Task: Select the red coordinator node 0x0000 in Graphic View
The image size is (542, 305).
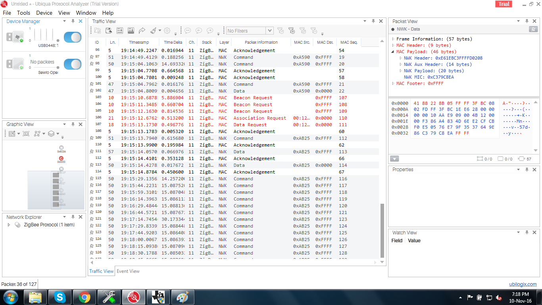Action: [x=61, y=159]
